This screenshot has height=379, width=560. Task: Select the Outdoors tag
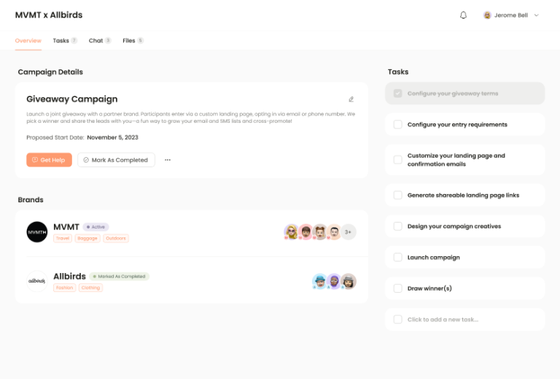coord(116,238)
